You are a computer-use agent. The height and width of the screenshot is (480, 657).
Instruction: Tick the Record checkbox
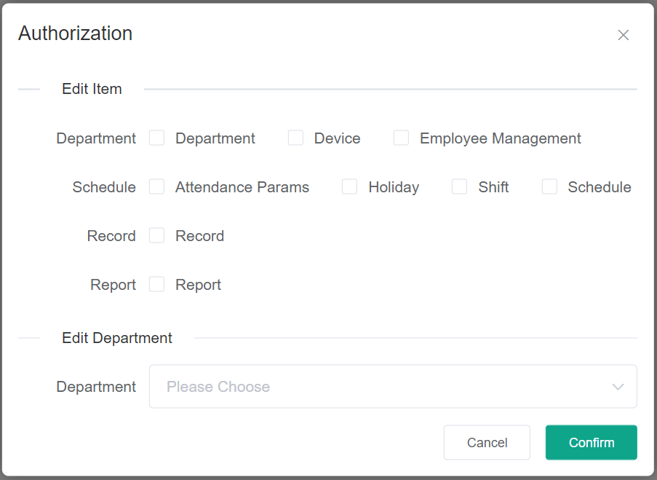[x=157, y=235]
